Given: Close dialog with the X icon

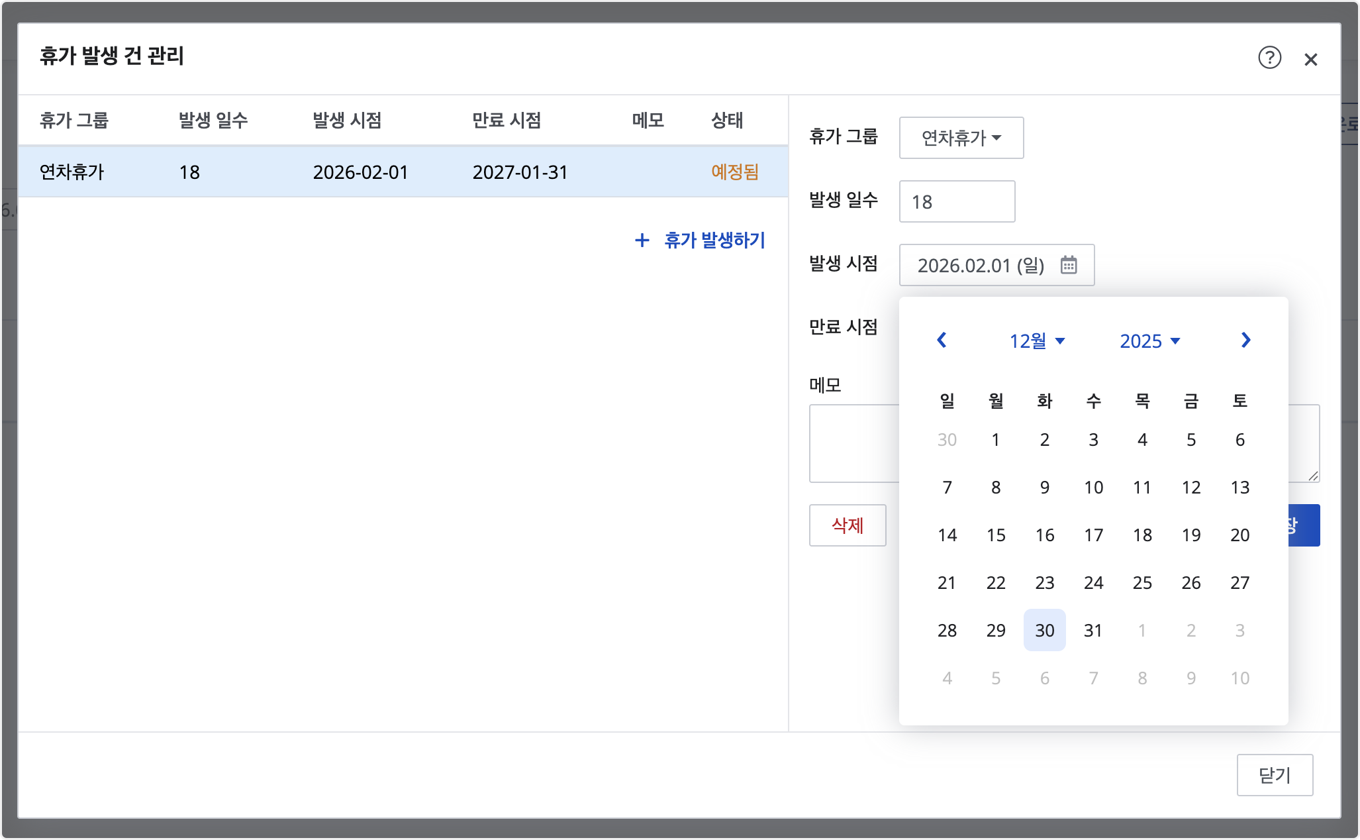Looking at the screenshot, I should click(x=1310, y=60).
